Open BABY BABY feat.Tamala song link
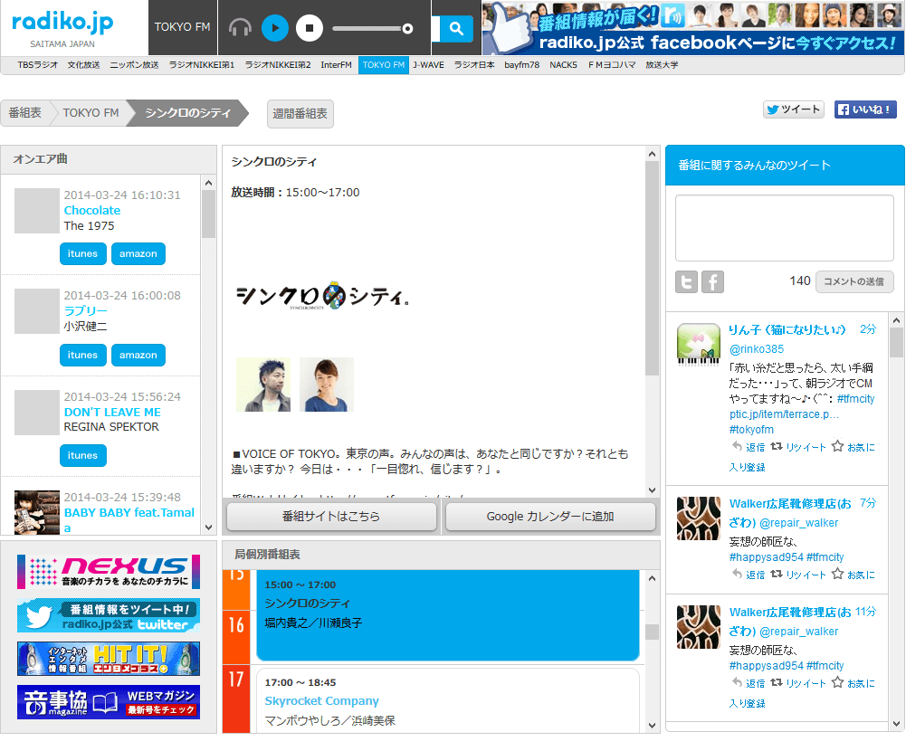This screenshot has width=906, height=751. coord(129,519)
